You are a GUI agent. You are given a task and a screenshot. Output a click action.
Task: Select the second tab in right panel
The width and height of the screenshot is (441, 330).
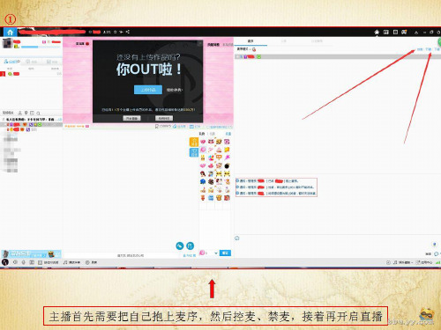(284, 41)
